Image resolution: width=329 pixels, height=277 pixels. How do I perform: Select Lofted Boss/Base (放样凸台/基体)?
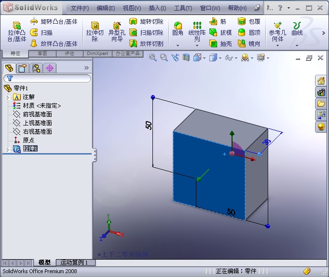(54, 43)
